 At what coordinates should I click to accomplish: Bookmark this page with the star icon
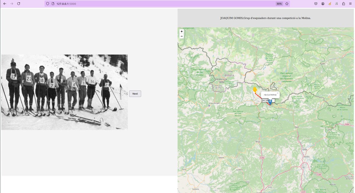point(286,4)
